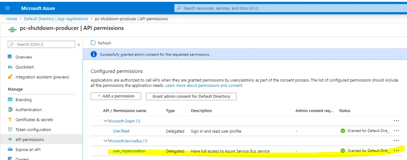The height and width of the screenshot is (160, 407).
Task: Open Certificates & secrets page
Action: (34, 120)
